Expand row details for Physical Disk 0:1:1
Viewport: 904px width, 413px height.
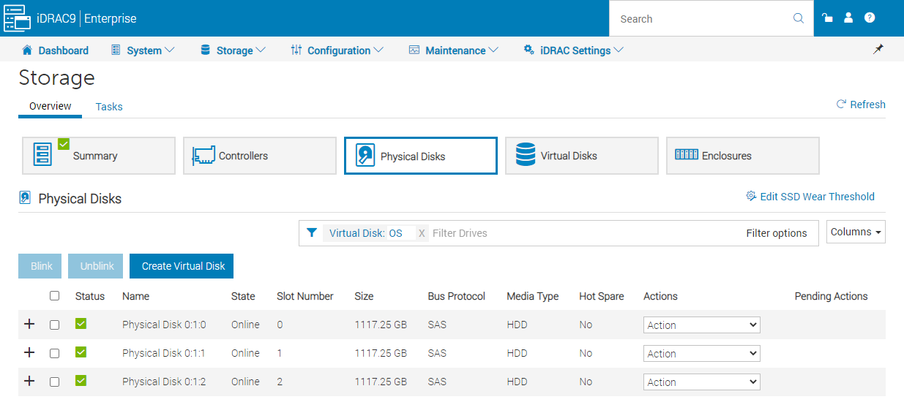[29, 352]
